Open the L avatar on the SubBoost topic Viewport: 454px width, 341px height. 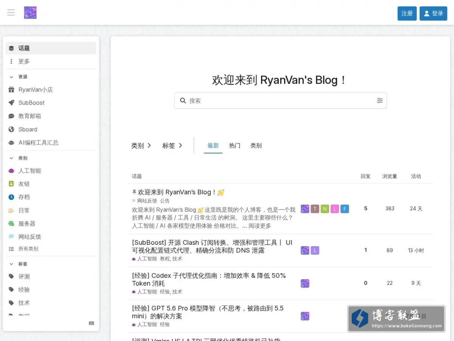[315, 250]
